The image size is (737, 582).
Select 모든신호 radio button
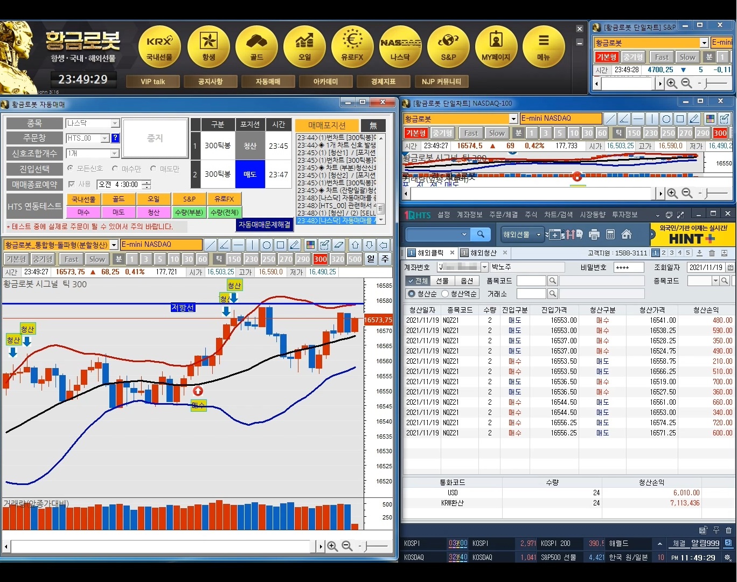click(71, 169)
